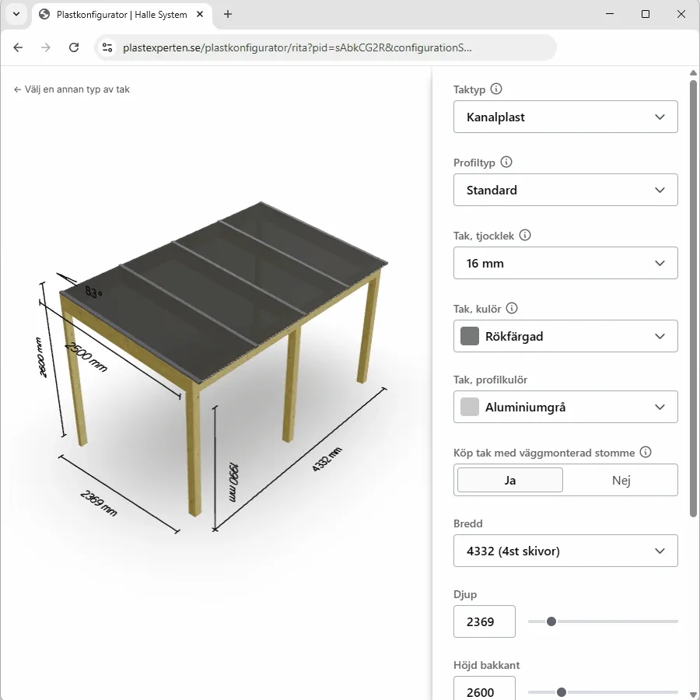Click the Djup slider handle
The image size is (700, 700).
[x=551, y=621]
